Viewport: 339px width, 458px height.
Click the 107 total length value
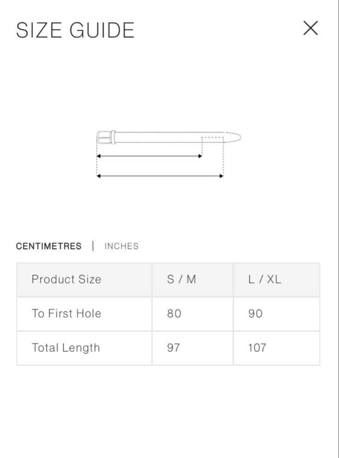click(x=257, y=348)
